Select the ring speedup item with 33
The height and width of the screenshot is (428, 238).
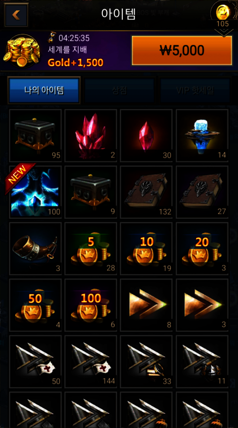pyautogui.click(x=146, y=362)
